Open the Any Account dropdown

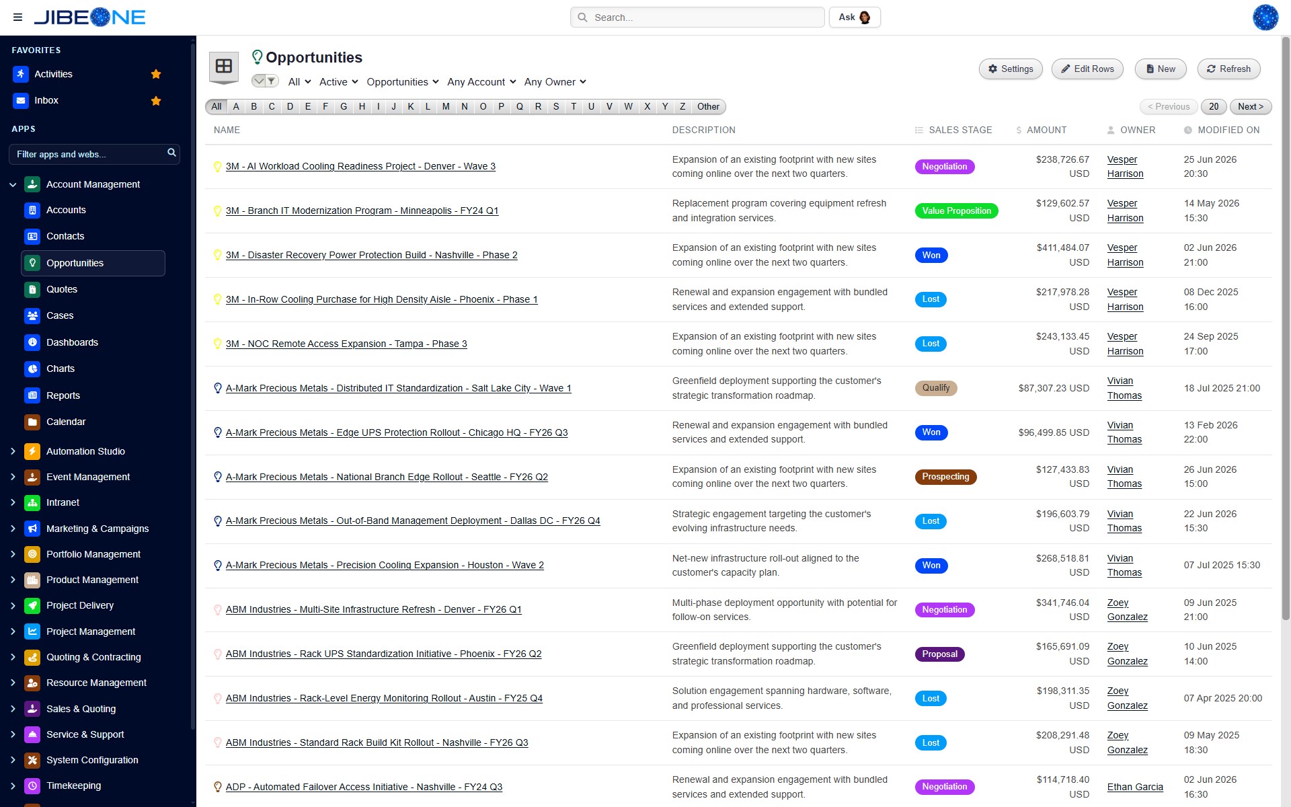click(x=481, y=82)
